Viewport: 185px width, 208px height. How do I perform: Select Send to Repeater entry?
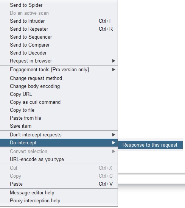pyautogui.click(x=59, y=29)
